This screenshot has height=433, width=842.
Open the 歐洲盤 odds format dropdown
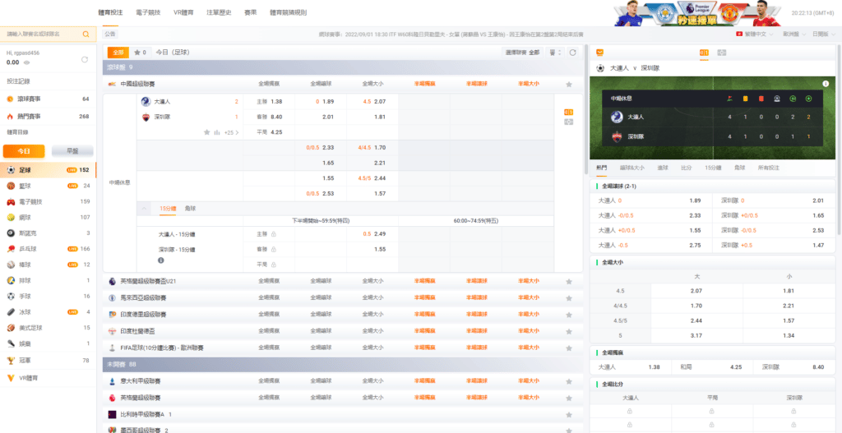click(x=793, y=35)
